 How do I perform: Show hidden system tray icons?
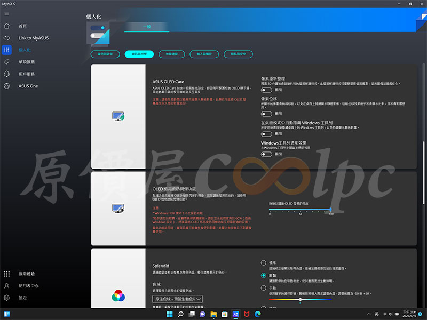pyautogui.click(x=369, y=314)
